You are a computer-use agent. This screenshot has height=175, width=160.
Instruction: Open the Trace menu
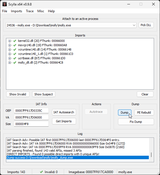coord(30,11)
